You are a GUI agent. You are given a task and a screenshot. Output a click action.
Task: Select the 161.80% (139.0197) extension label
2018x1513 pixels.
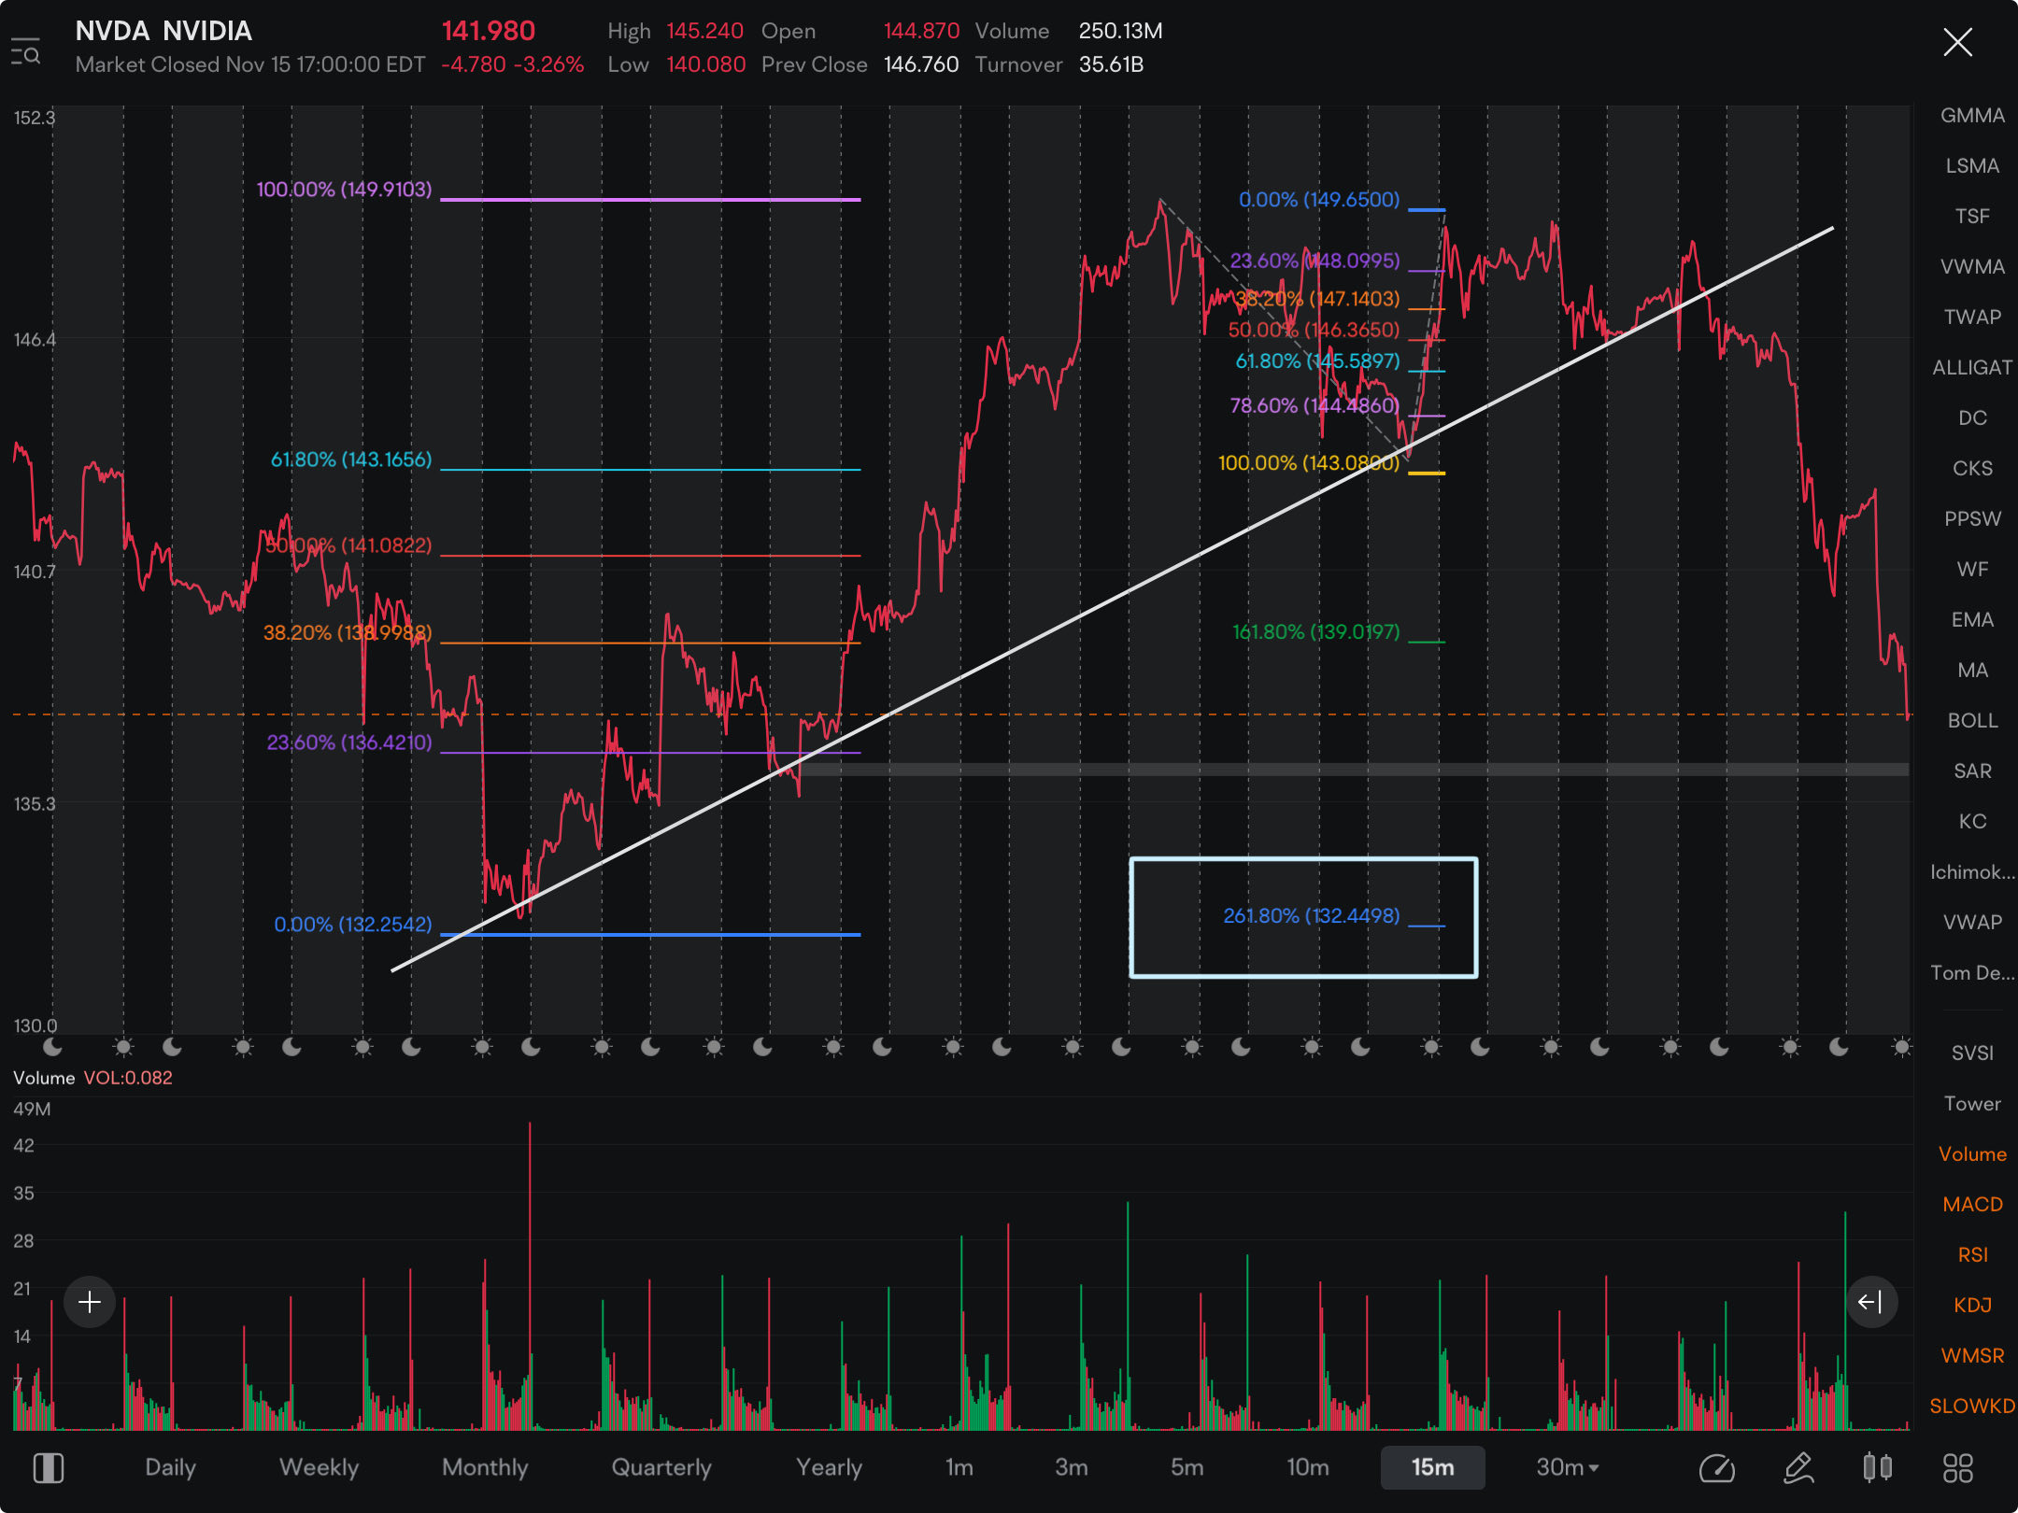tap(1315, 632)
